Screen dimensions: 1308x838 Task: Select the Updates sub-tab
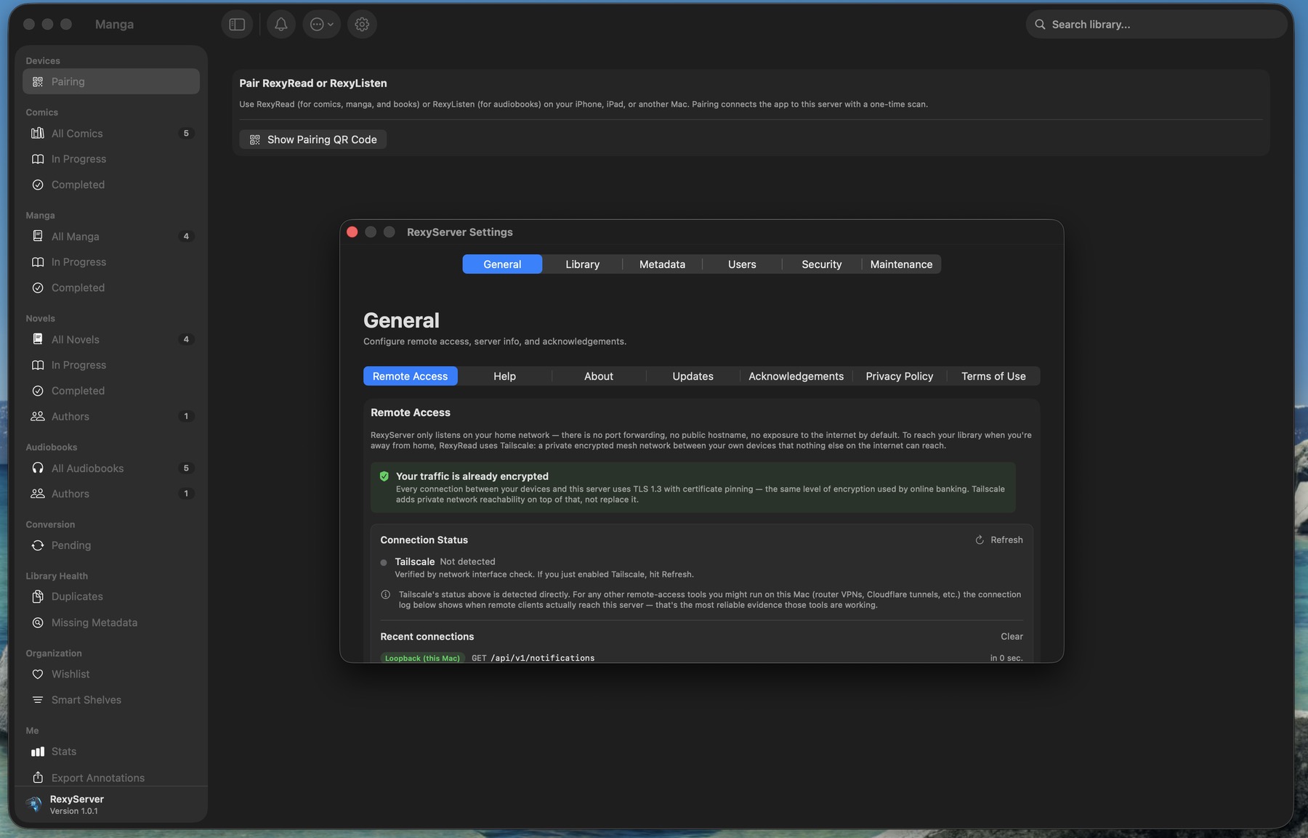pyautogui.click(x=693, y=376)
